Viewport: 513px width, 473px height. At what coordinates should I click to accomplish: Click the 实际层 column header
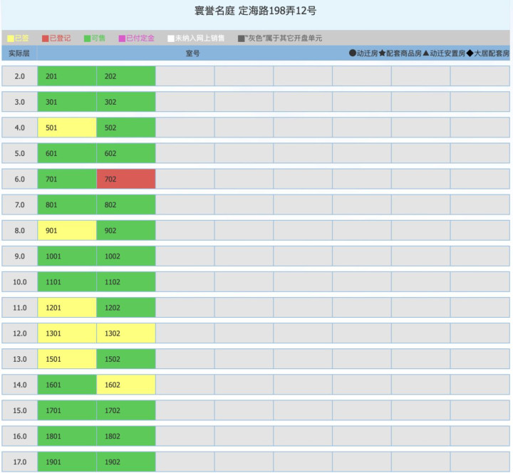pyautogui.click(x=19, y=53)
